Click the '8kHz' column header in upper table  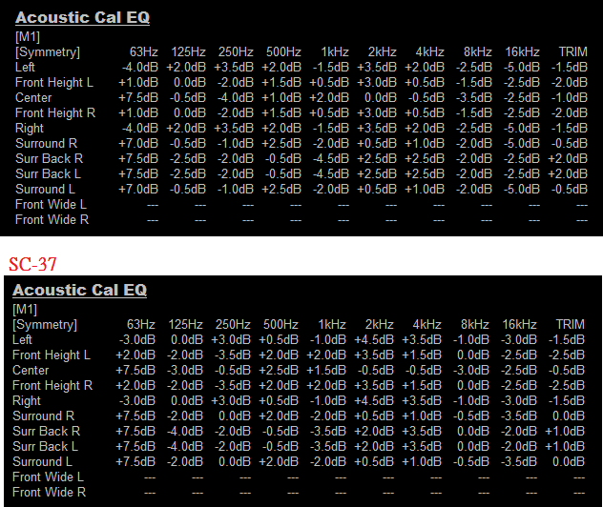pos(478,51)
